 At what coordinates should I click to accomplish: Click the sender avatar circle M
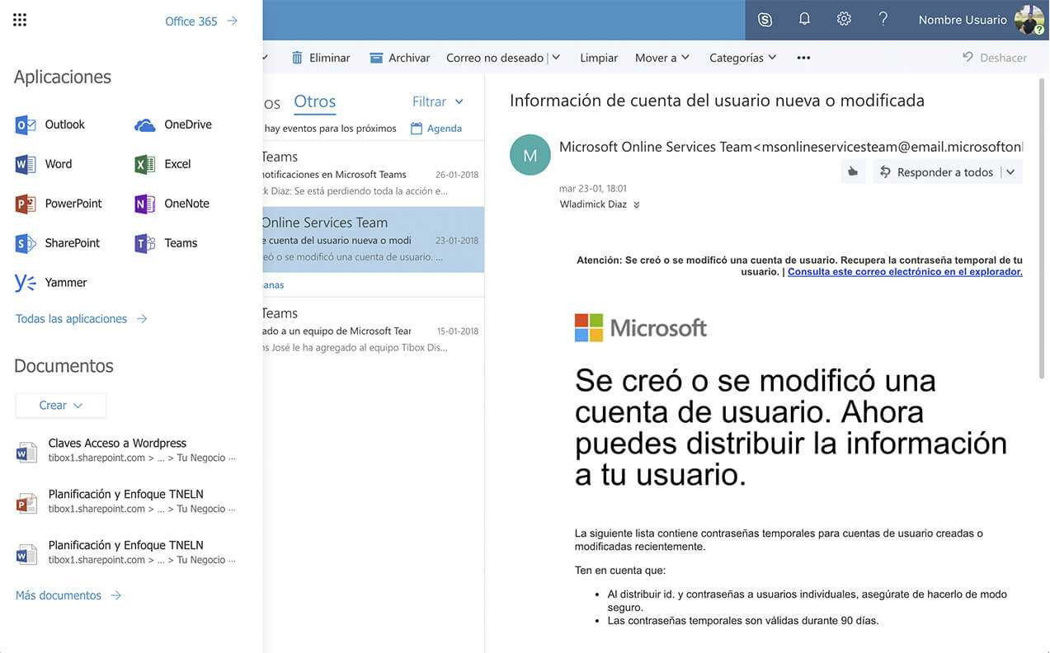530,155
